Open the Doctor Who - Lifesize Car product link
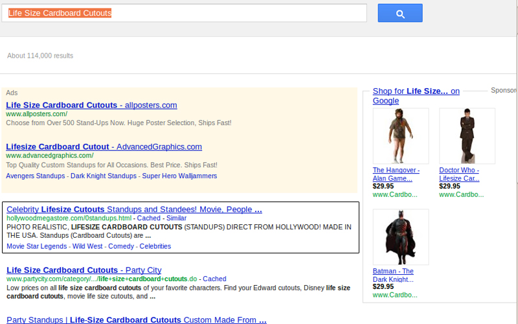 click(459, 174)
